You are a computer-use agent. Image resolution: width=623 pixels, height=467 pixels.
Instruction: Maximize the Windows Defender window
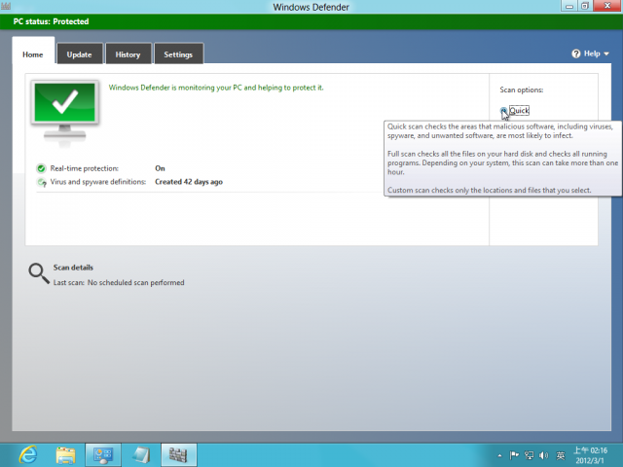click(x=585, y=6)
